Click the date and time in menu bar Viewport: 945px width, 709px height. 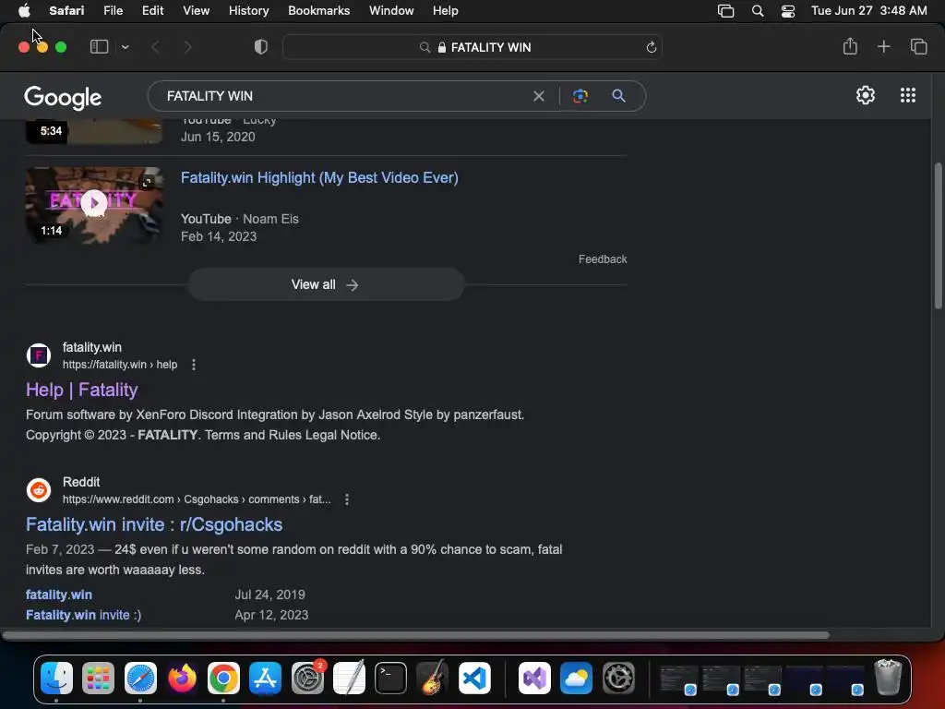(x=868, y=10)
